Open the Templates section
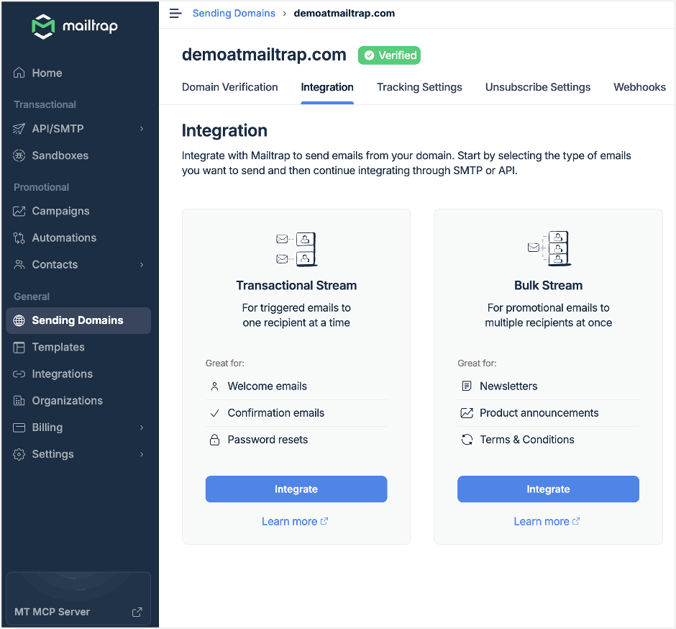676x629 pixels. tap(57, 347)
